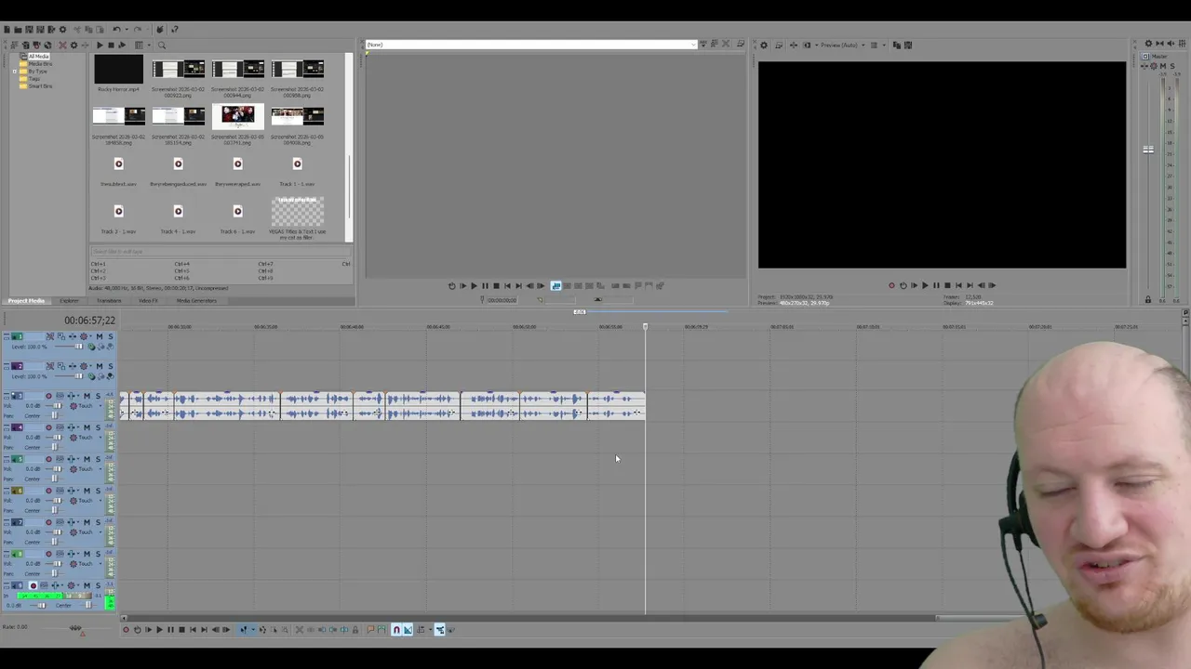Open the Views dropdown in Project Media

click(149, 45)
